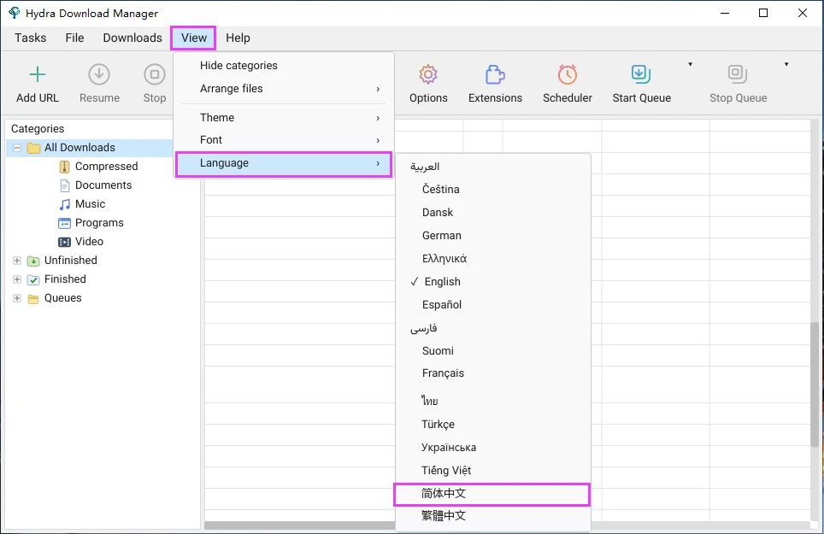Click the Hydra app logo in title bar
Viewport: 824px width, 534px height.
15,13
